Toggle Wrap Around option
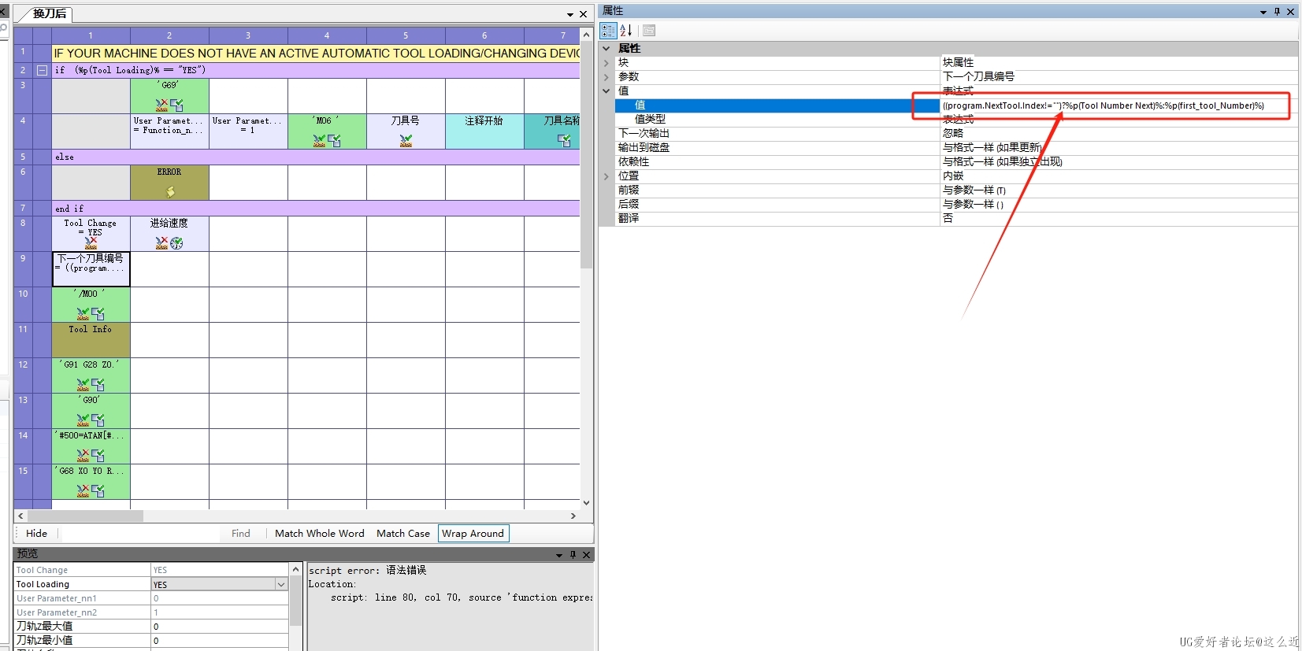 [x=473, y=533]
